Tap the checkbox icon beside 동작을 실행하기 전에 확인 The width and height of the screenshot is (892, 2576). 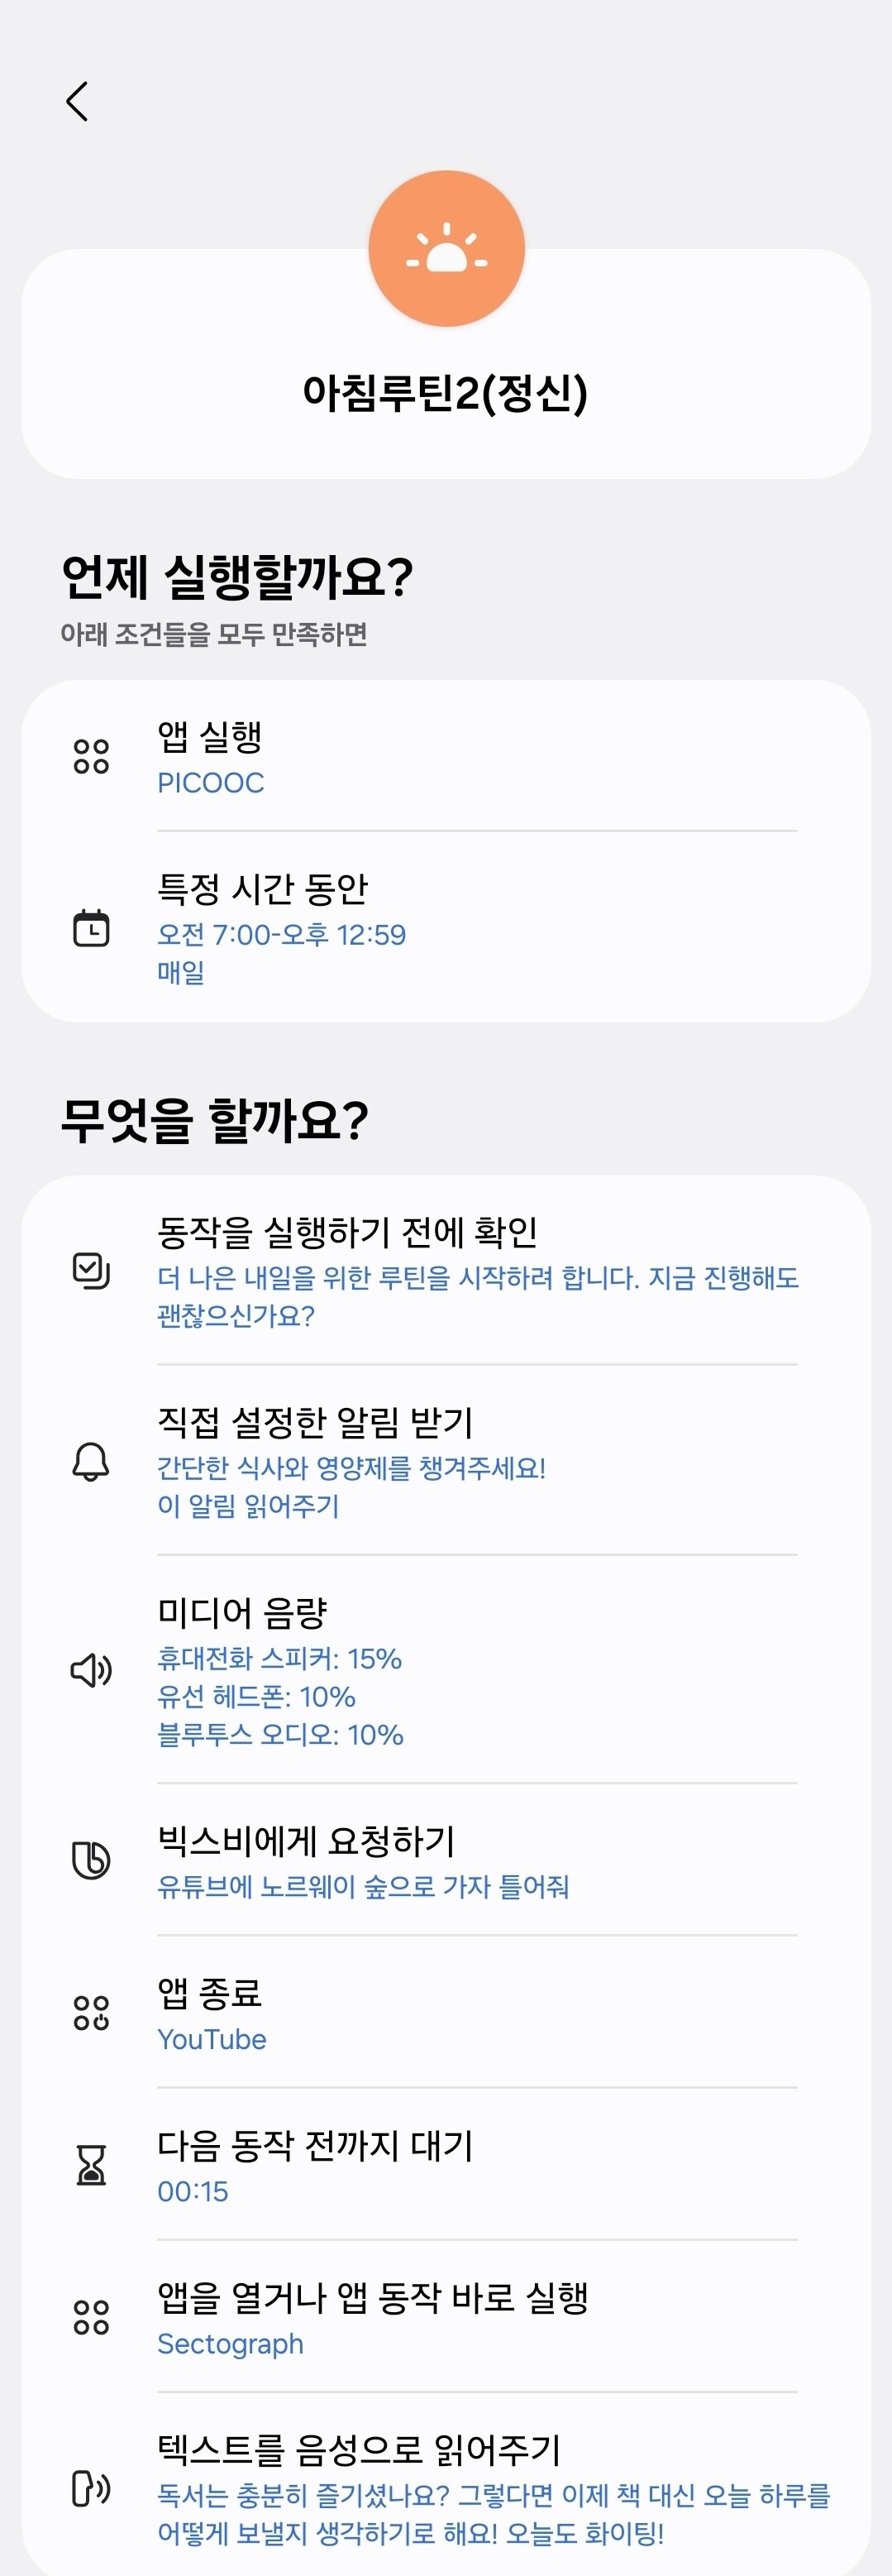(x=91, y=1270)
